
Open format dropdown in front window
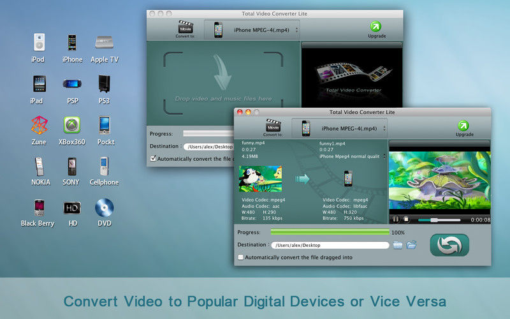(339, 128)
